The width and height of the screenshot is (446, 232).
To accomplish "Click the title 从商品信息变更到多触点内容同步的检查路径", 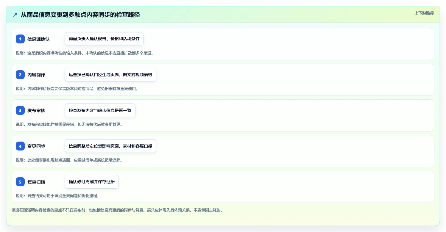I will [x=80, y=15].
